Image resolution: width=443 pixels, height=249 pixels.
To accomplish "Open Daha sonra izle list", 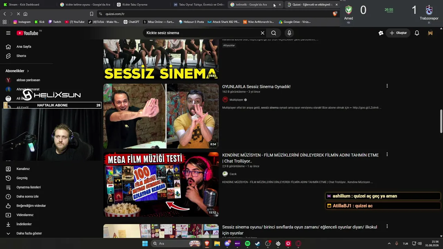I will click(x=28, y=196).
